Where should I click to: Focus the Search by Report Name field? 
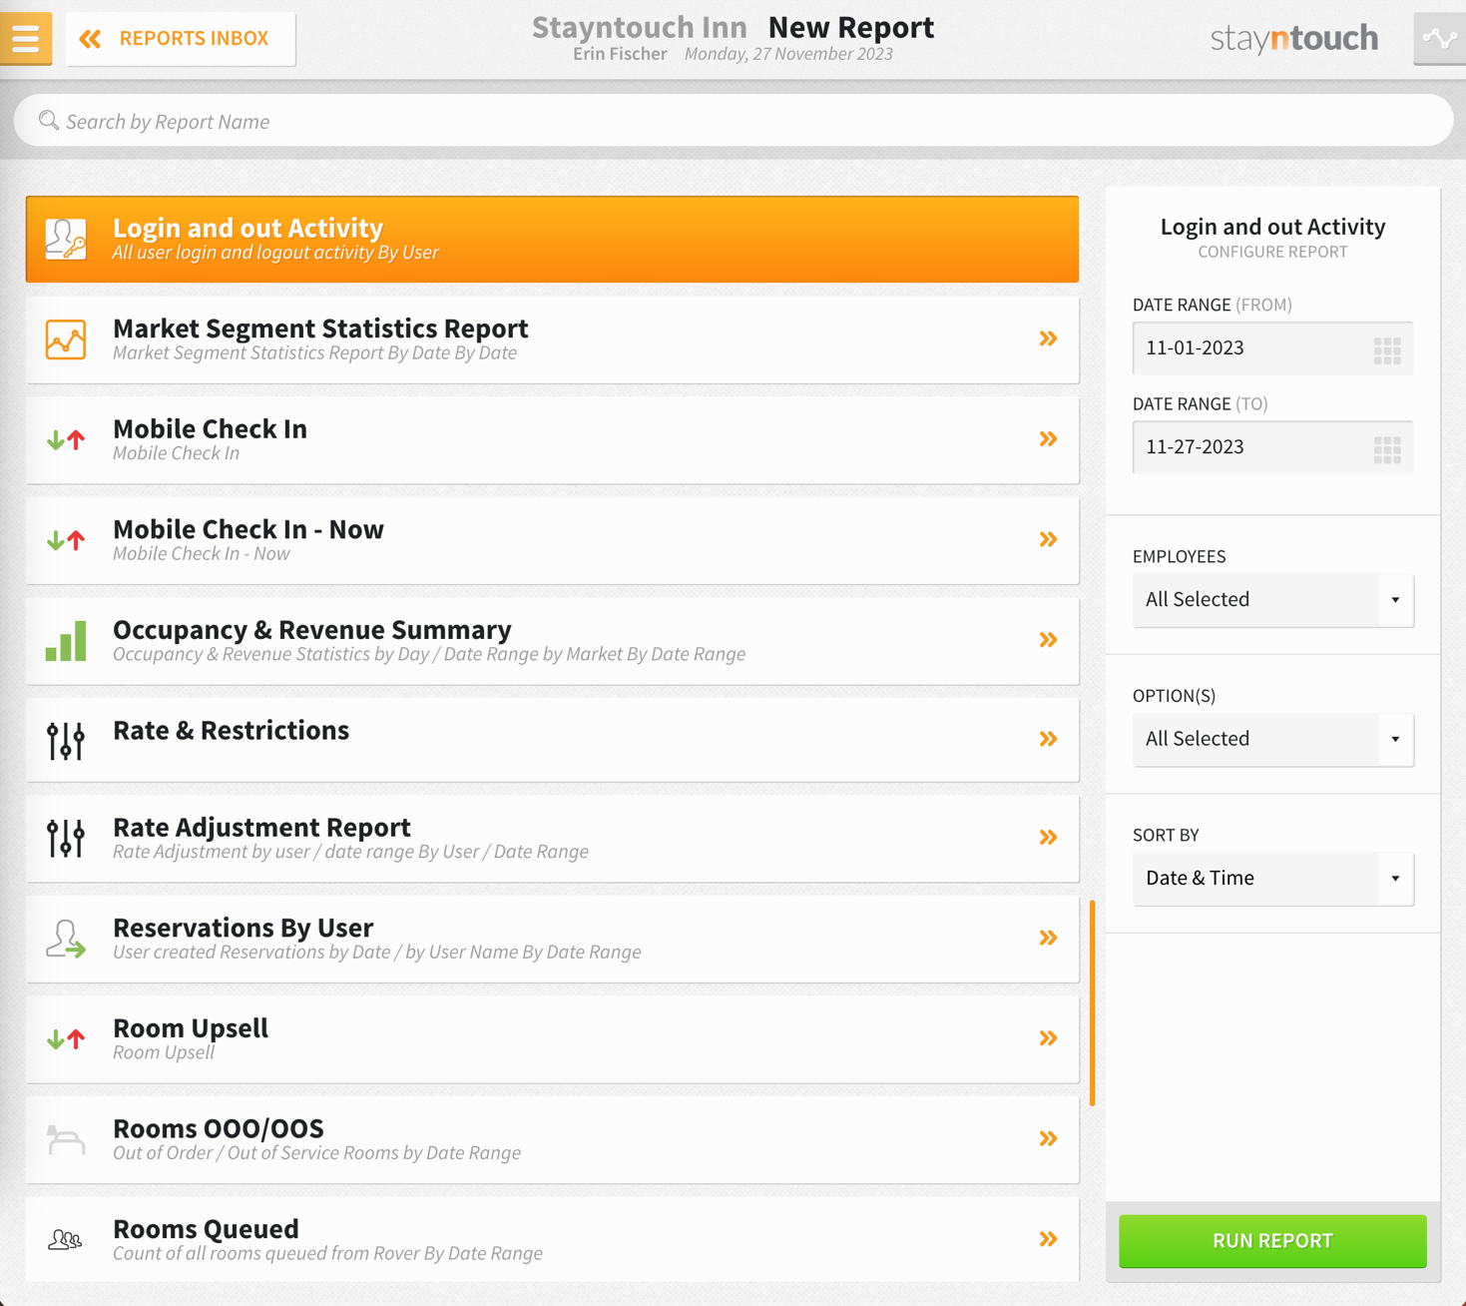[733, 121]
